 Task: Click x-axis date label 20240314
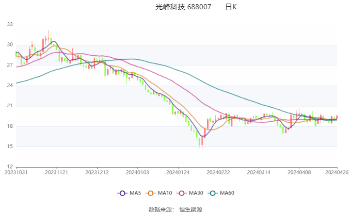(259, 172)
